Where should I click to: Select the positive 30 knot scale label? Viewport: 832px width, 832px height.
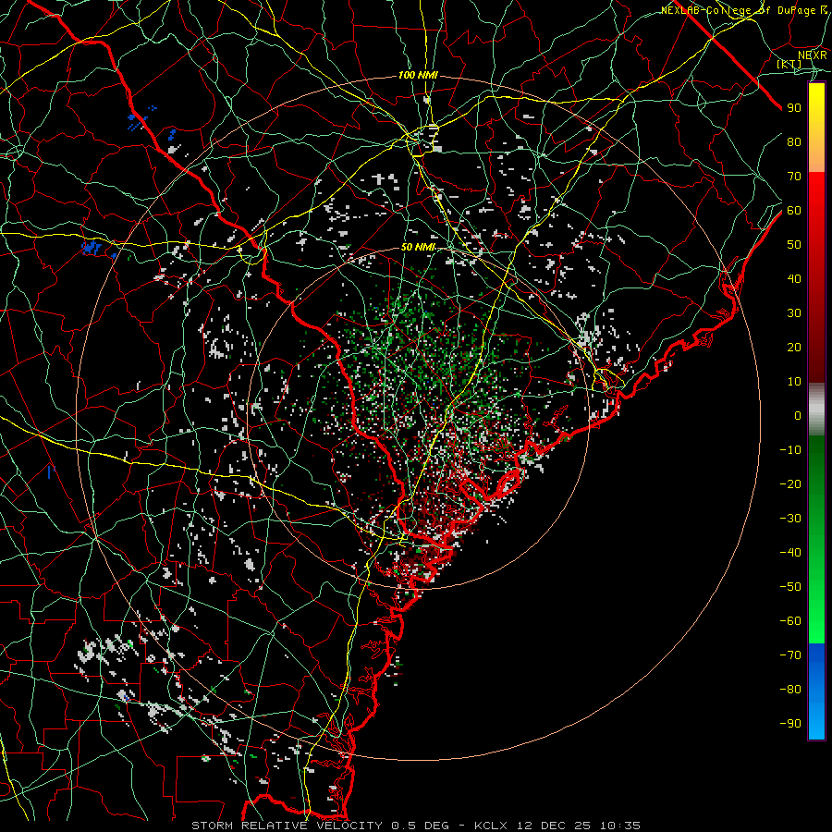click(794, 313)
